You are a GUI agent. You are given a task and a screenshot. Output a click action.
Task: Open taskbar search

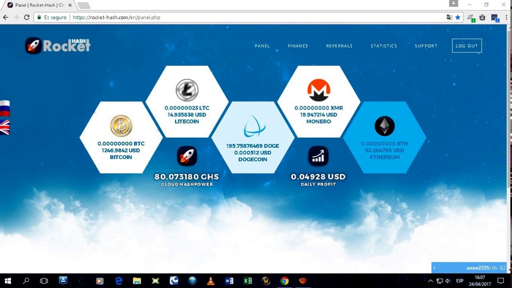26,281
